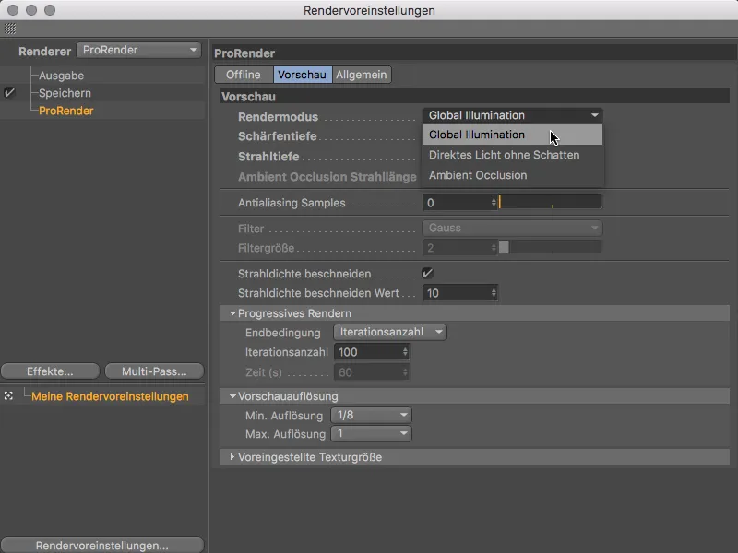Open the Min. Auflösung dropdown
Image resolution: width=738 pixels, height=553 pixels.
(x=371, y=416)
